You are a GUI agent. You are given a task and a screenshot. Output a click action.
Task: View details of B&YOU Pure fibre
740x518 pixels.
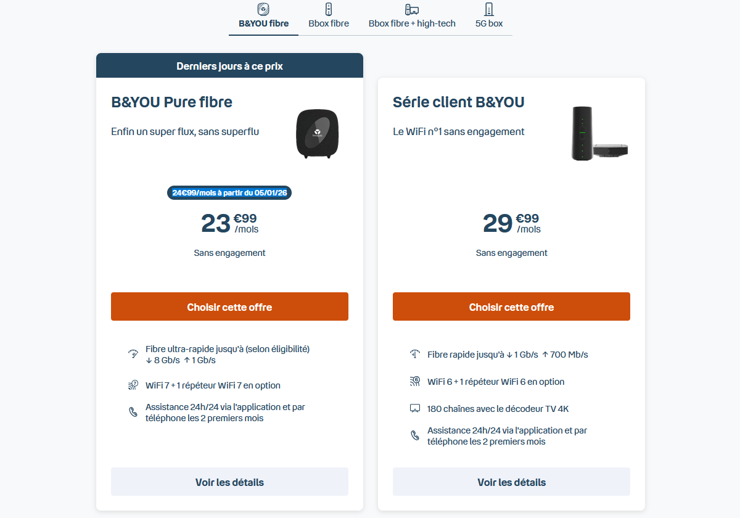(229, 482)
